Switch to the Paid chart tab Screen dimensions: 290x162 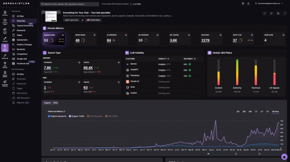[55, 103]
